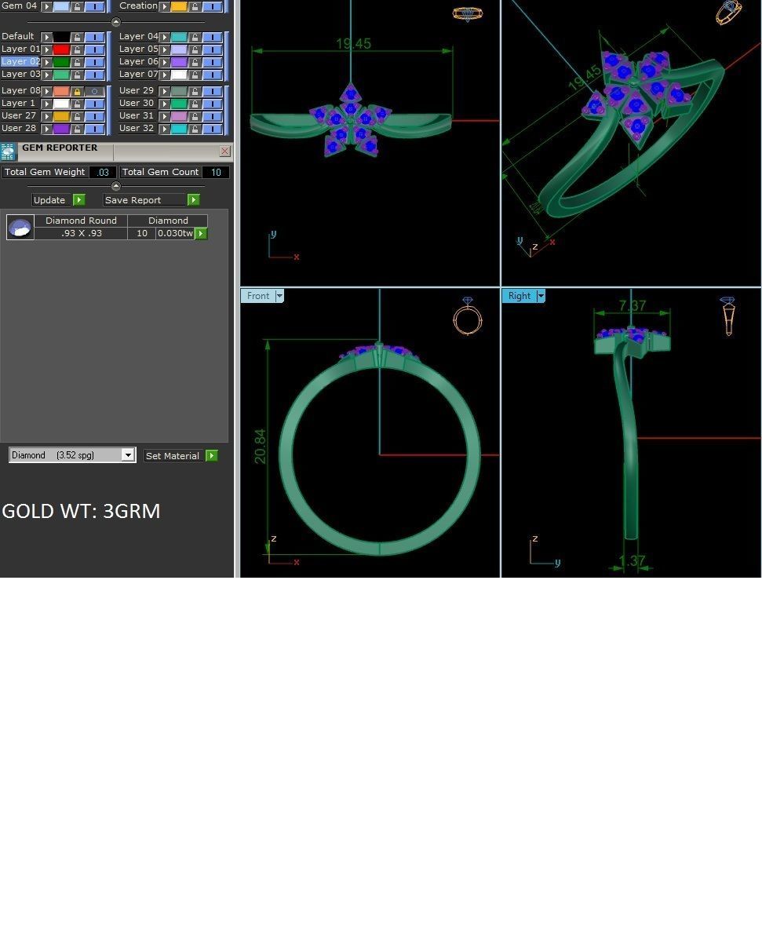Hide Layer 04

212,37
